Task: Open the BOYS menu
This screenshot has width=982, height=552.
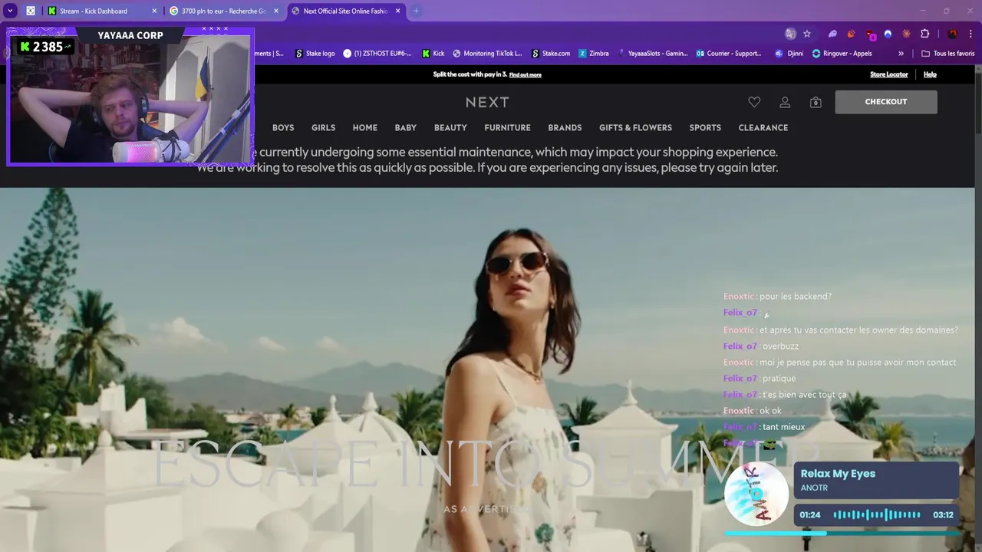Action: (x=283, y=128)
